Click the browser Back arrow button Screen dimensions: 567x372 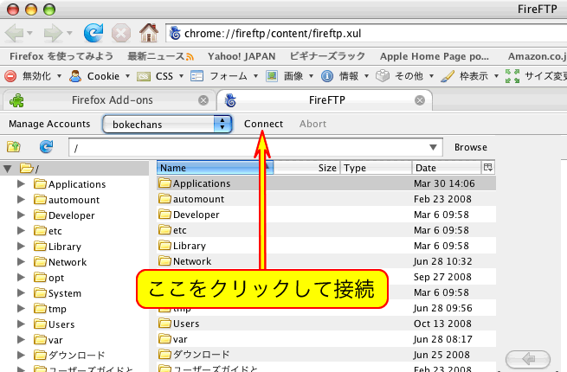pos(14,33)
